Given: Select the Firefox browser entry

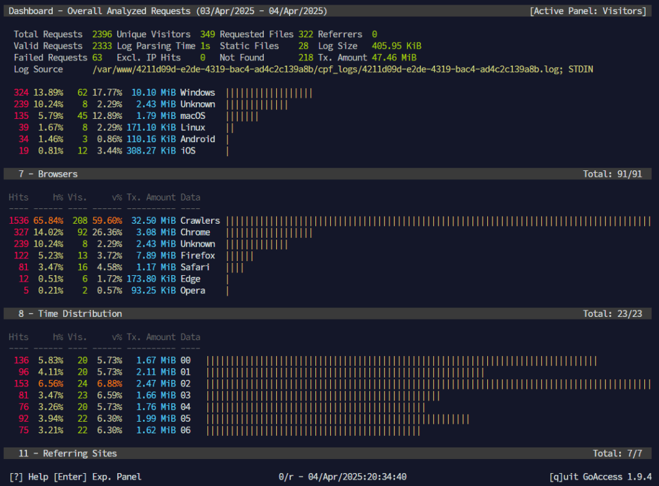Looking at the screenshot, I should pyautogui.click(x=197, y=256).
